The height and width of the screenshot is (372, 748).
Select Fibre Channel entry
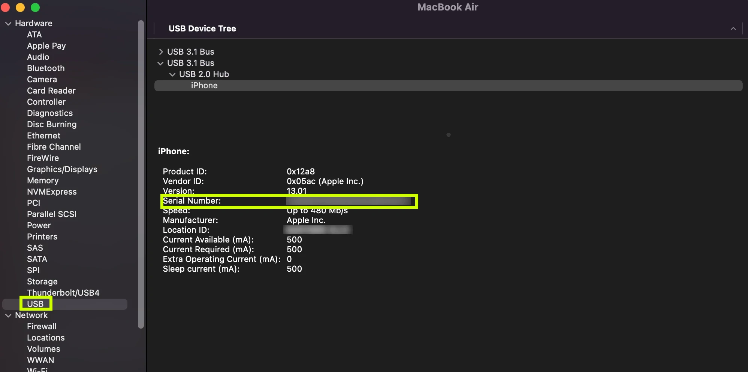pos(54,147)
